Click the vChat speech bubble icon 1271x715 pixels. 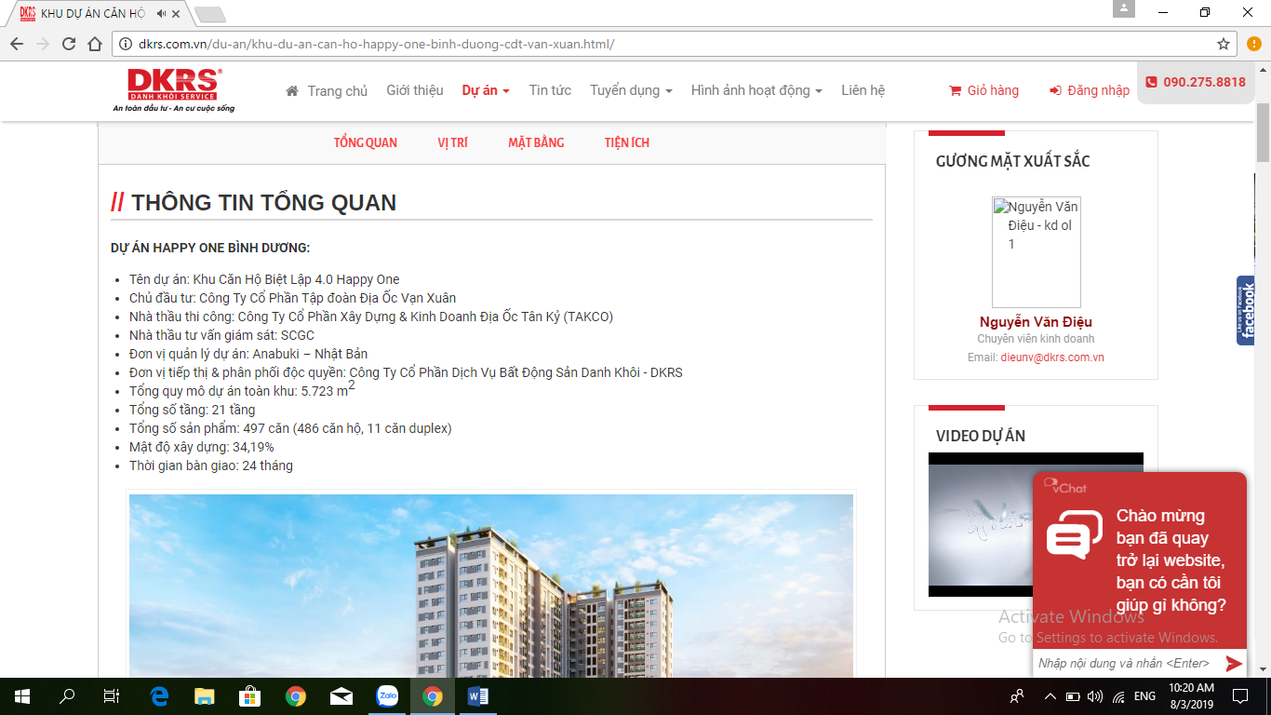[1074, 536]
